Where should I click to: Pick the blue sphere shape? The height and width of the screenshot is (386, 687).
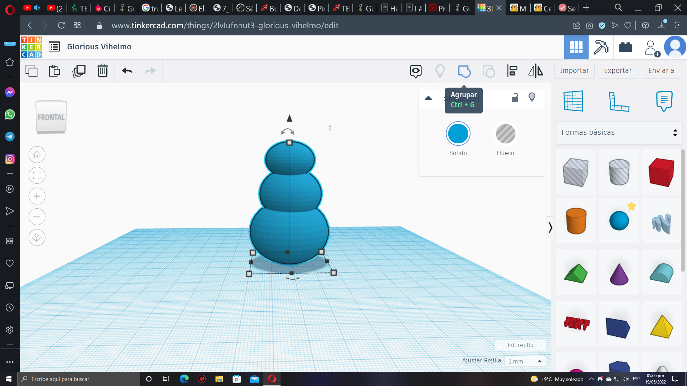619,221
